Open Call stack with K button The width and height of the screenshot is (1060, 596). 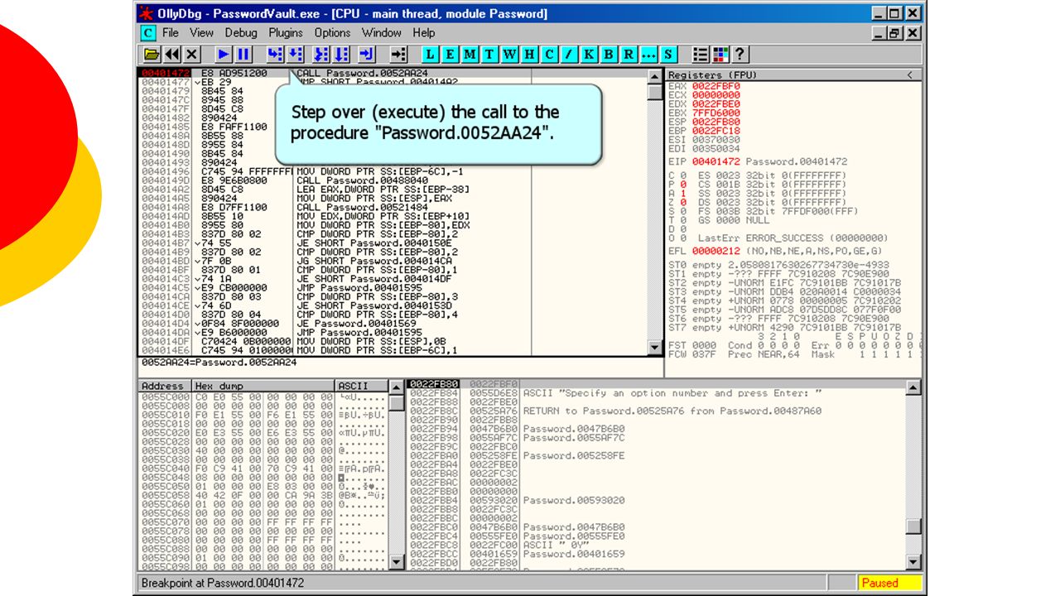(x=590, y=55)
